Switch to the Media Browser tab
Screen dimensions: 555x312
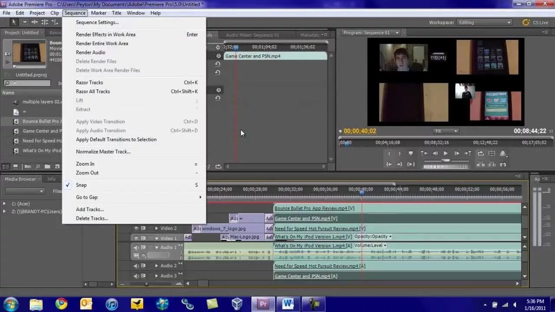pyautogui.click(x=20, y=179)
